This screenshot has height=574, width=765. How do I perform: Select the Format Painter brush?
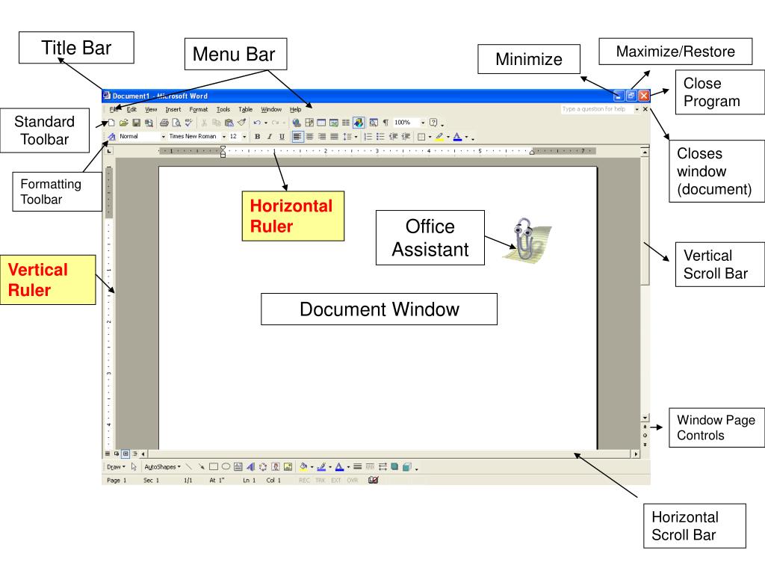click(242, 123)
